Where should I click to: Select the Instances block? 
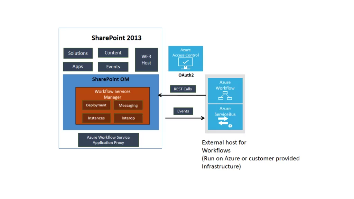click(x=96, y=118)
